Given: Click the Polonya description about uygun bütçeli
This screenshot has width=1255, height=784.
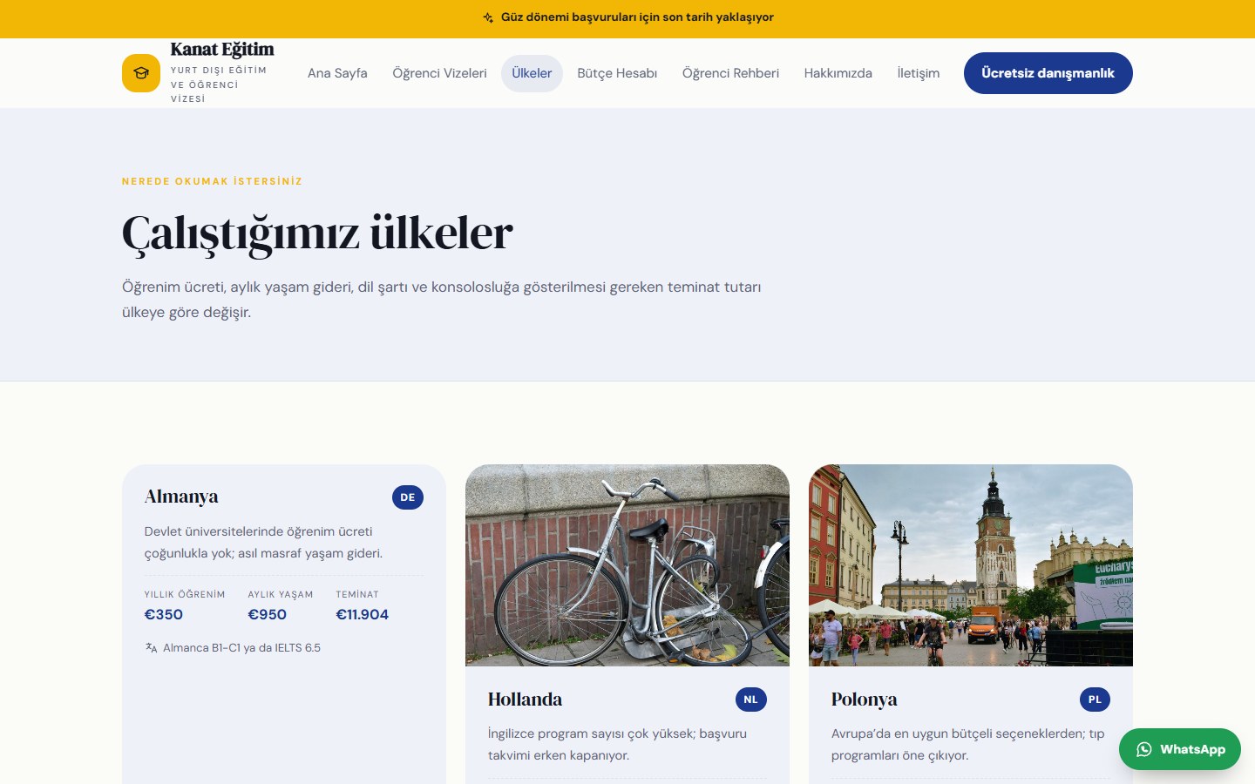Looking at the screenshot, I should click(967, 744).
